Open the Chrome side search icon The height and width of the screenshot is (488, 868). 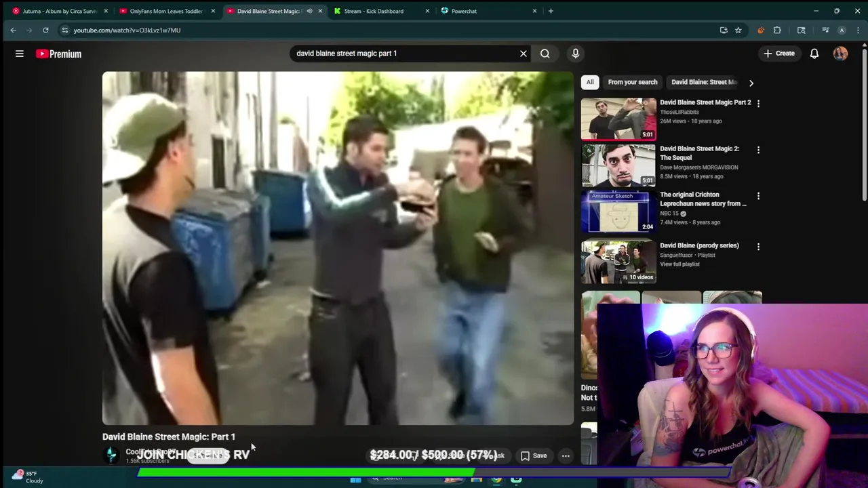tap(801, 30)
